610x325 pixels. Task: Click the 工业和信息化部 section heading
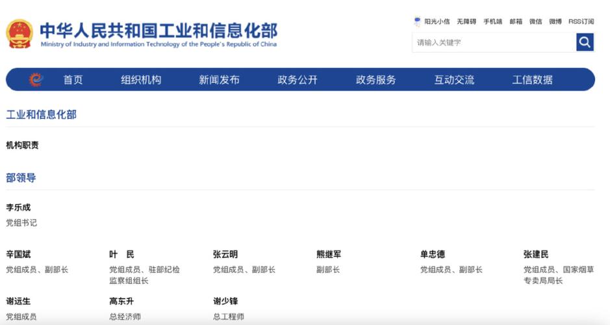click(x=41, y=114)
